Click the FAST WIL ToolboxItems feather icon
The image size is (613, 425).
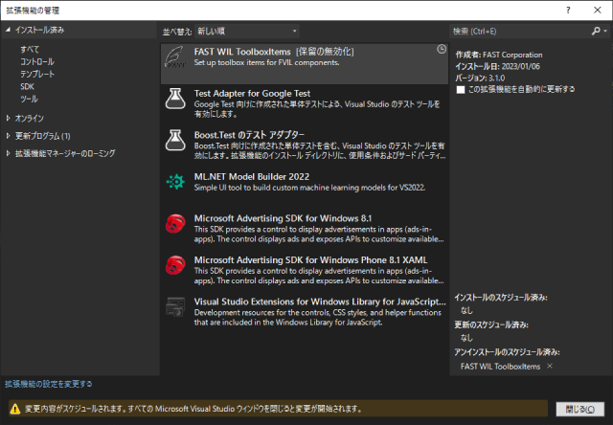[x=174, y=57]
